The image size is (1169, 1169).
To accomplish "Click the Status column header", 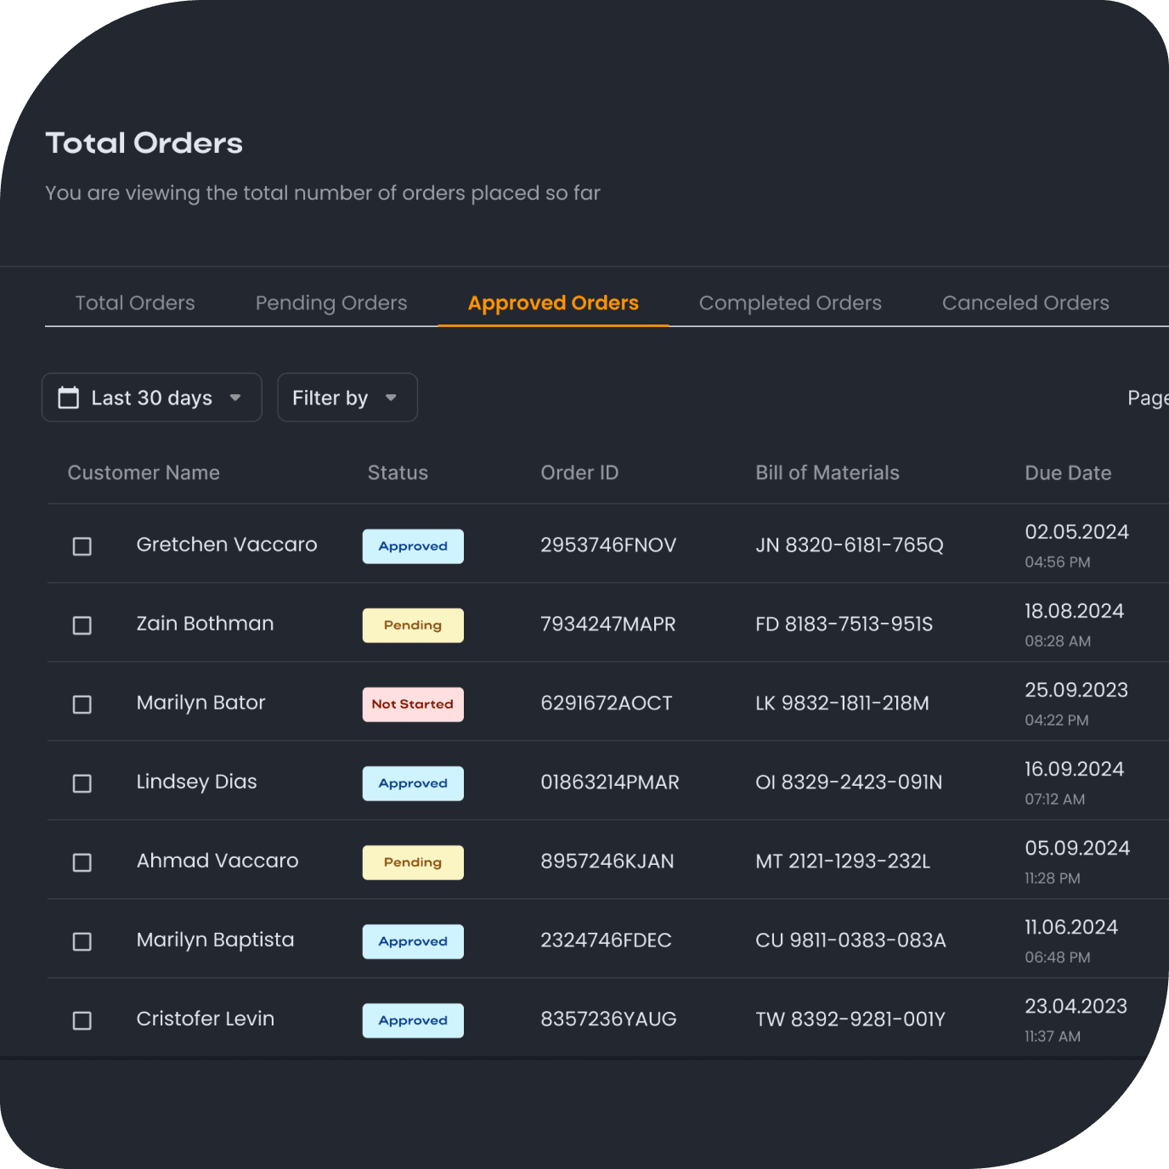I will [398, 473].
